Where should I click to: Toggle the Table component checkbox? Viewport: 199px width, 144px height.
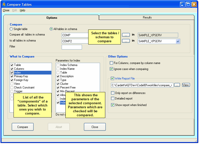point(12,65)
